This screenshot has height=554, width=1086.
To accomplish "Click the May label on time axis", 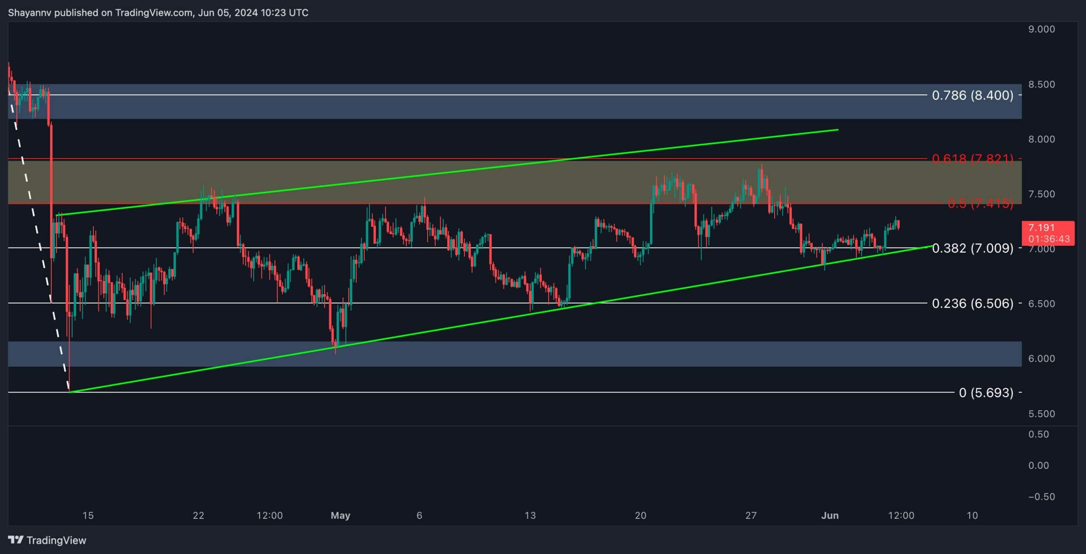I will [340, 515].
